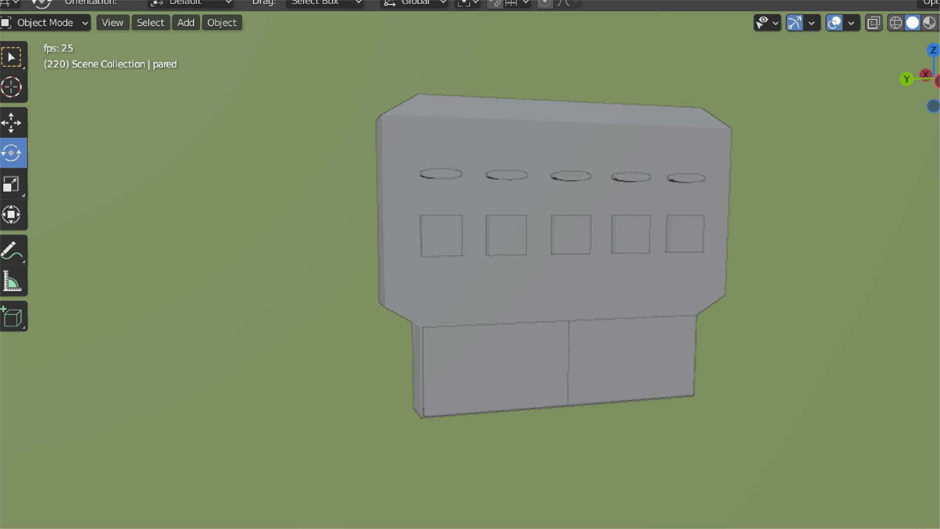Click the selectability and visibility eye icon
The width and height of the screenshot is (940, 529).
click(x=762, y=23)
